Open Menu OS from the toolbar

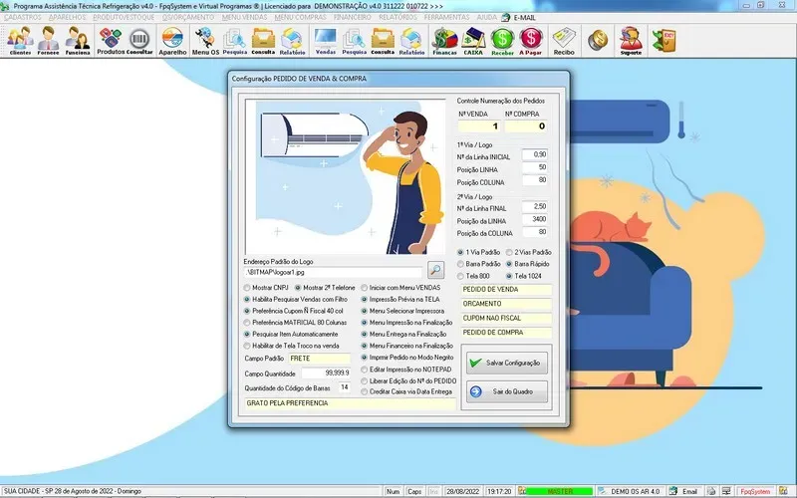(x=205, y=41)
